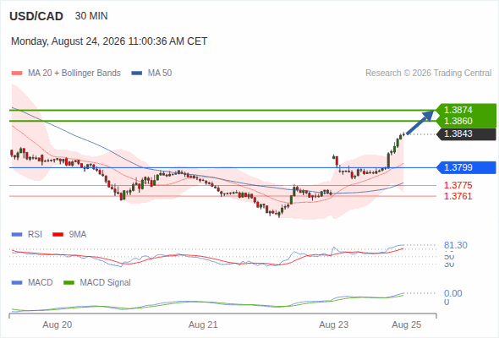Click the 1.3799 pivot price tag
The height and width of the screenshot is (338, 499).
[466, 167]
